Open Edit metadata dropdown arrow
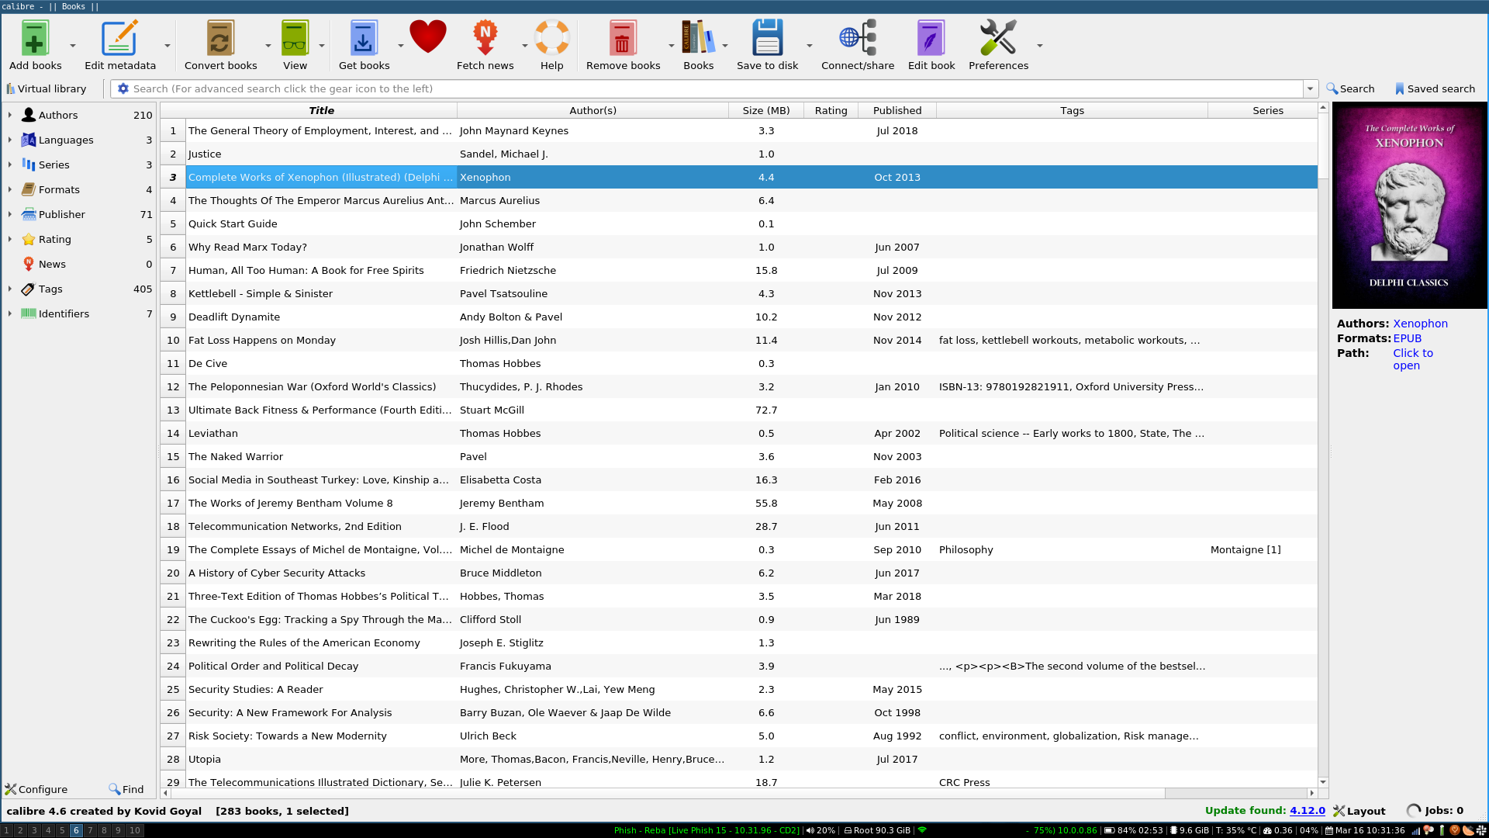1489x838 pixels. coord(168,46)
